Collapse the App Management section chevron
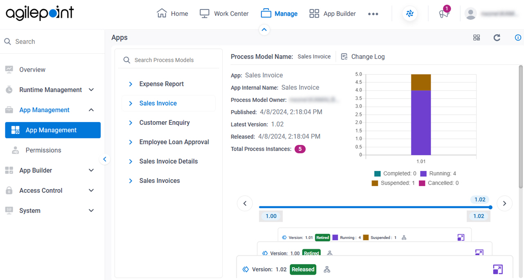The width and height of the screenshot is (524, 280). 91,110
